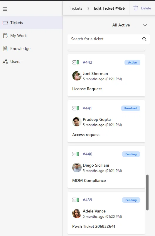Image resolution: width=155 pixels, height=236 pixels.
Task: Click the ticket icon beside #441
Action: [x=76, y=108]
